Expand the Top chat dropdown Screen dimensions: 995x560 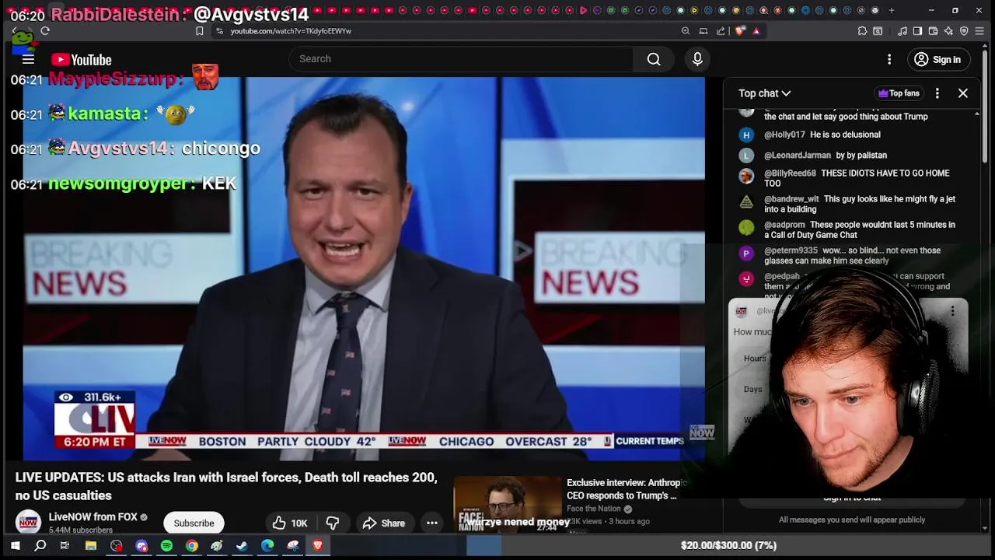coord(764,93)
